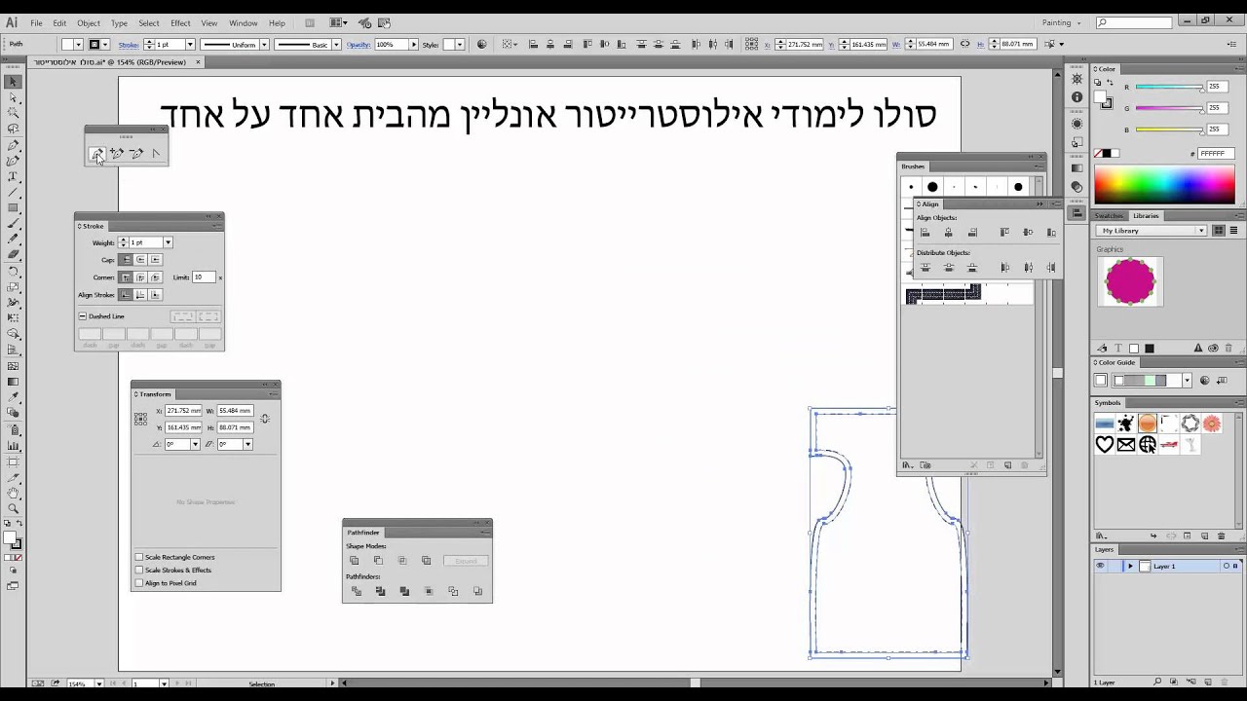Screen dimensions: 1247x701
Task: Select the heart symbol in Symbols panel
Action: coord(1105,444)
